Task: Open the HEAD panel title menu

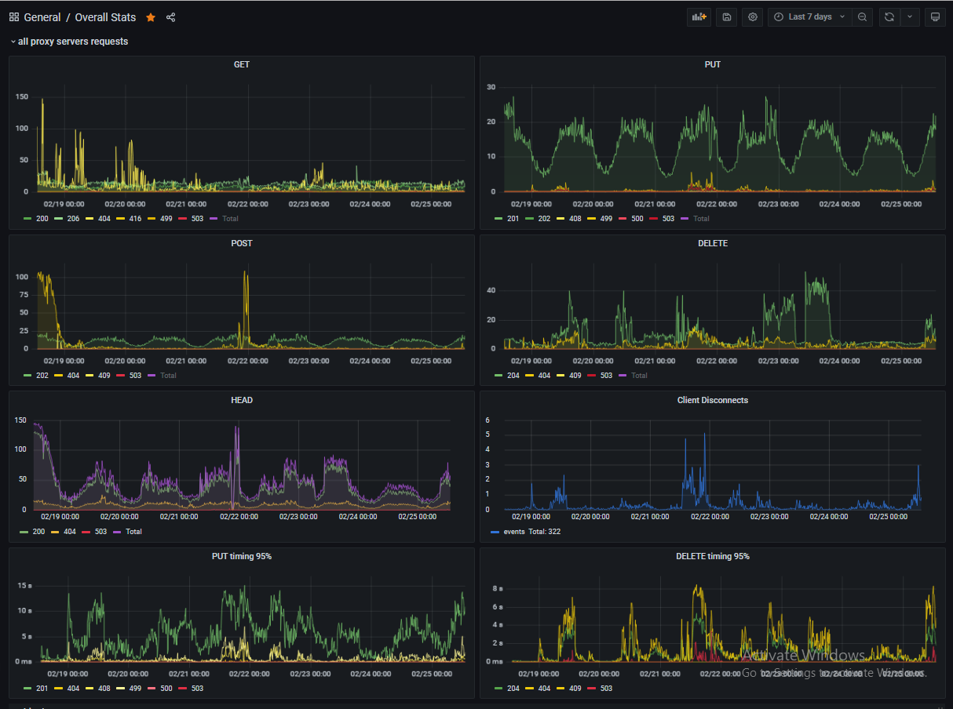Action: point(242,400)
